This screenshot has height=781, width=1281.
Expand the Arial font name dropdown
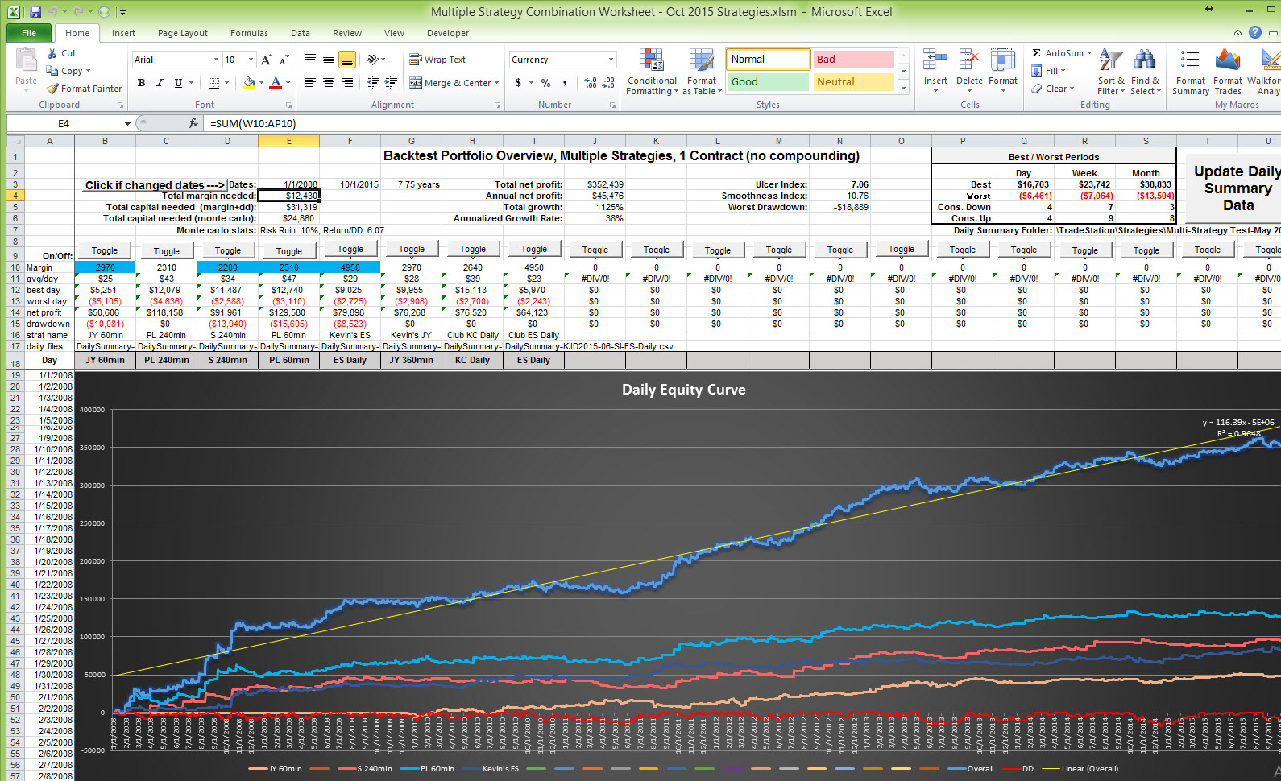(x=216, y=60)
